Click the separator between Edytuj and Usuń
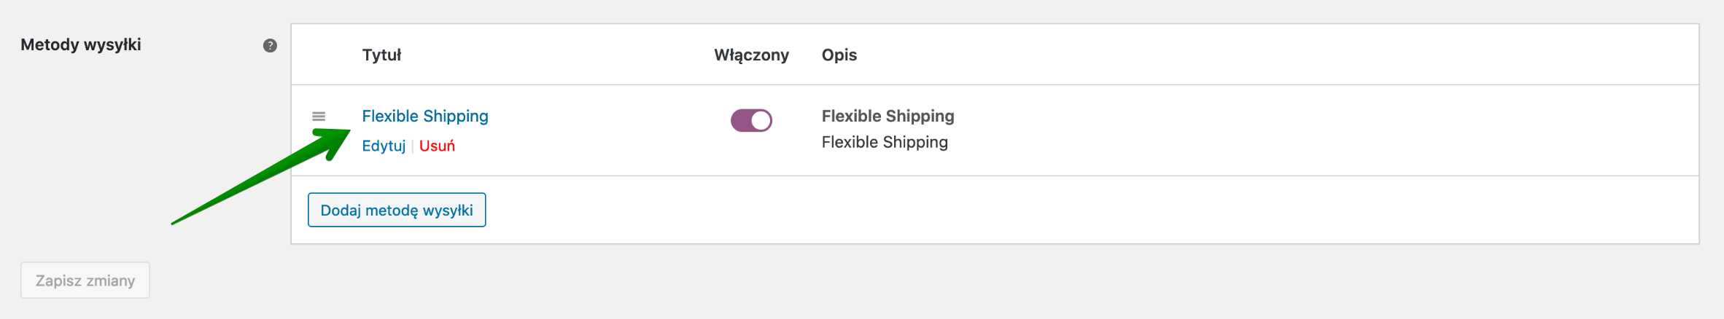Viewport: 1724px width, 319px height. click(x=412, y=146)
